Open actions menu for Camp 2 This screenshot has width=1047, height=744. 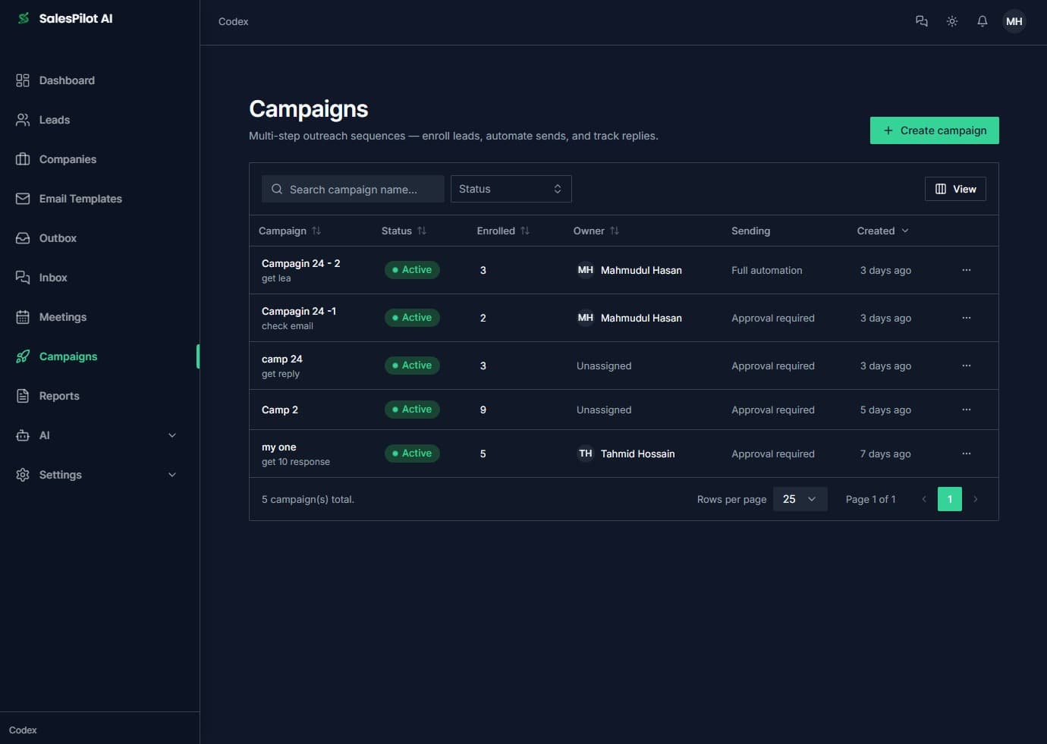(967, 410)
